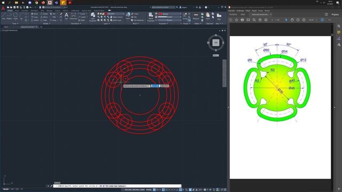
Task: Expand the Annotation panel
Action: pos(75,23)
